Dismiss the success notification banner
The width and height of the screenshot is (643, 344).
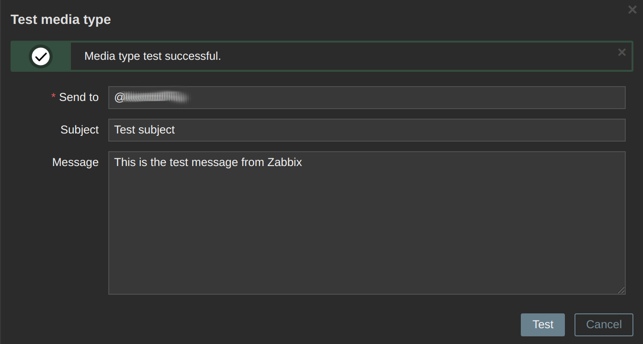pyautogui.click(x=621, y=53)
